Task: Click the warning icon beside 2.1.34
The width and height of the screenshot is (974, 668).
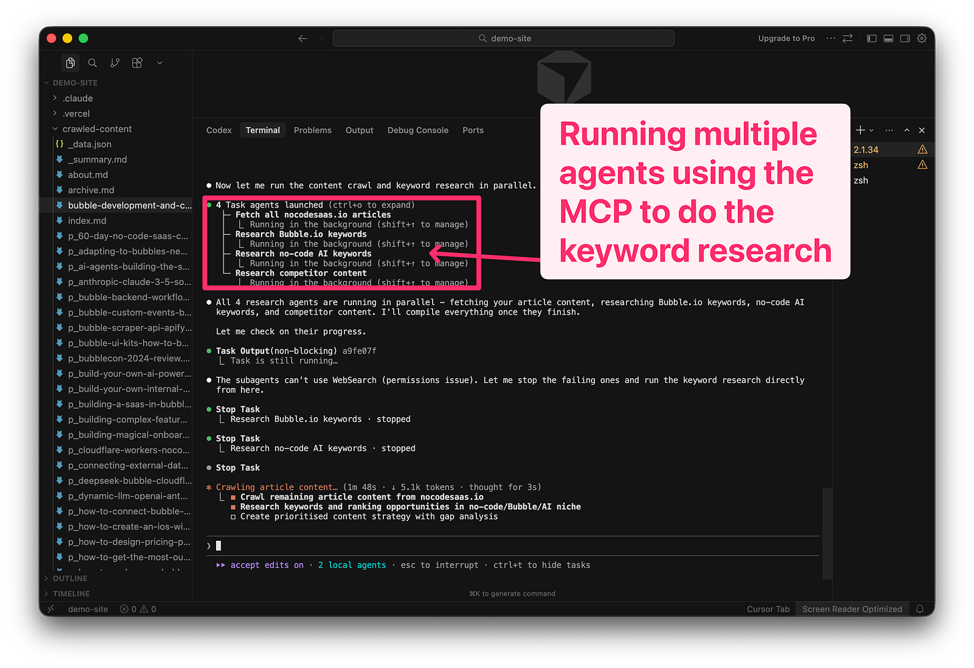Action: coord(922,150)
